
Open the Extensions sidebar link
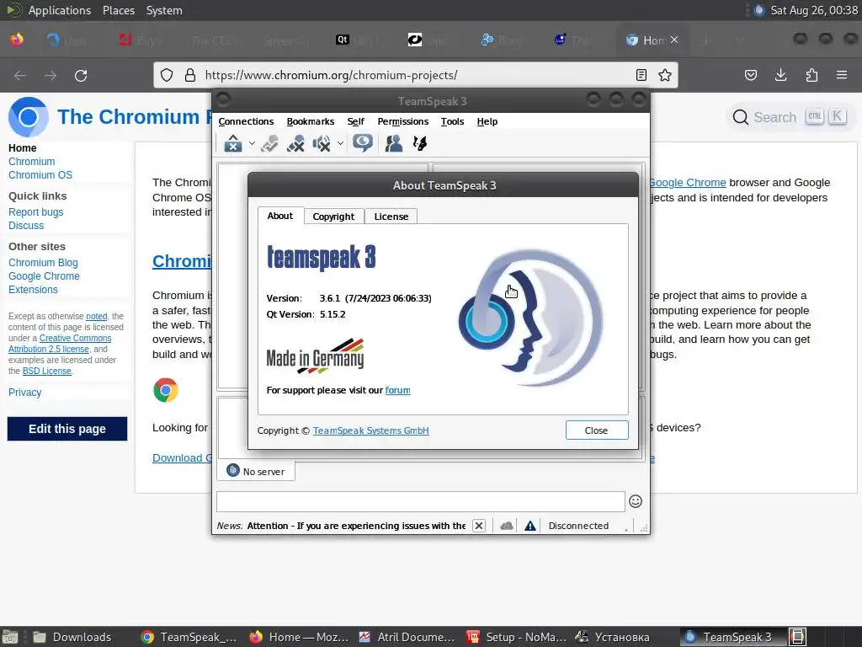33,290
